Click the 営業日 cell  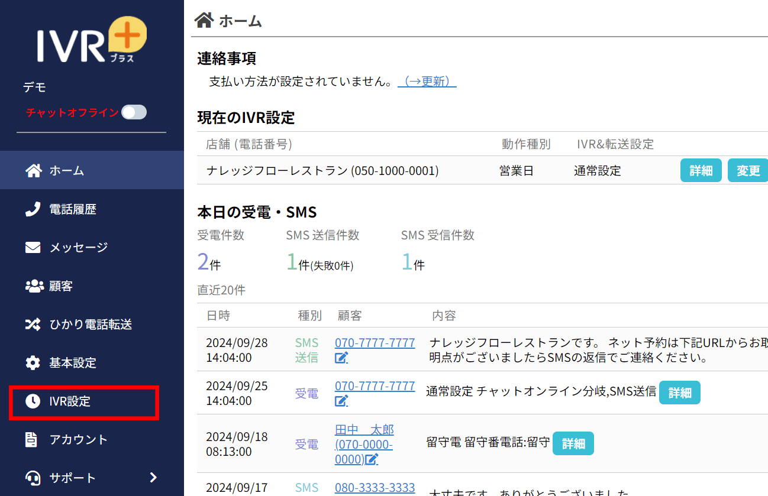(517, 171)
